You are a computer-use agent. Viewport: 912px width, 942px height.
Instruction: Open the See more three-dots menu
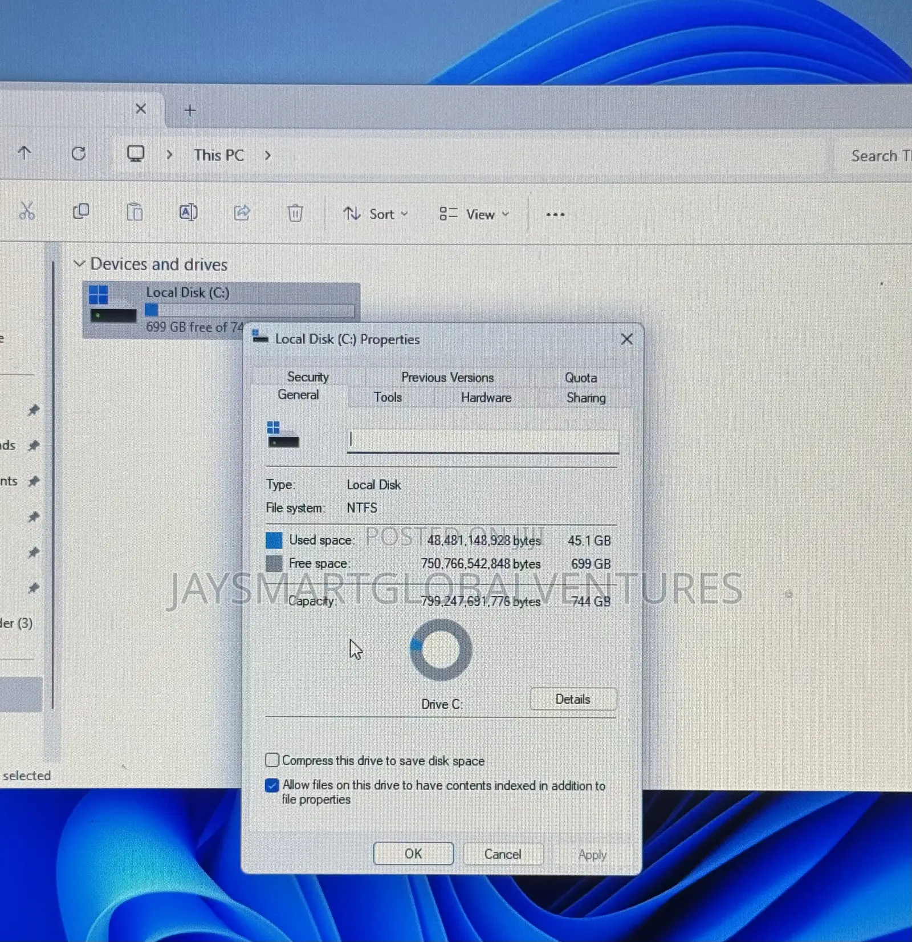555,215
